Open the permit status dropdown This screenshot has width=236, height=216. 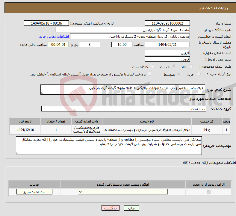[x=123, y=192]
